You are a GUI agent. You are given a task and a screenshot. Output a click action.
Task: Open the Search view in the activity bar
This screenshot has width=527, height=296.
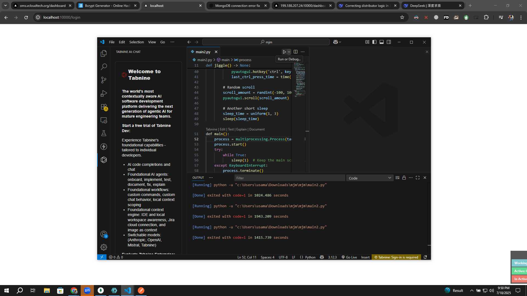[104, 67]
